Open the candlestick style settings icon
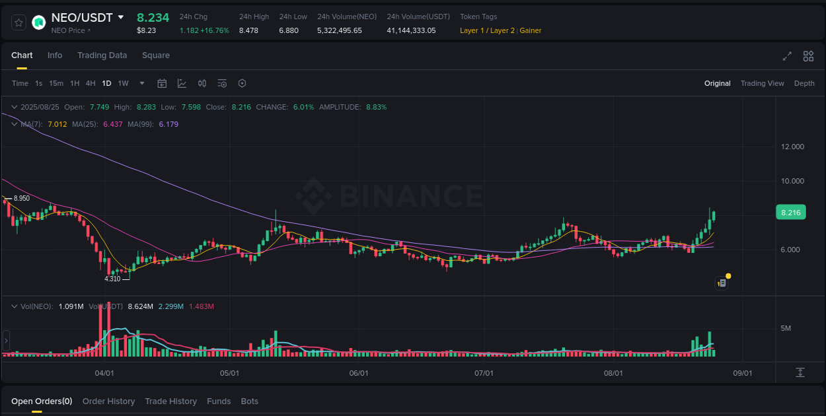Viewport: 826px width, 416px height. click(202, 83)
